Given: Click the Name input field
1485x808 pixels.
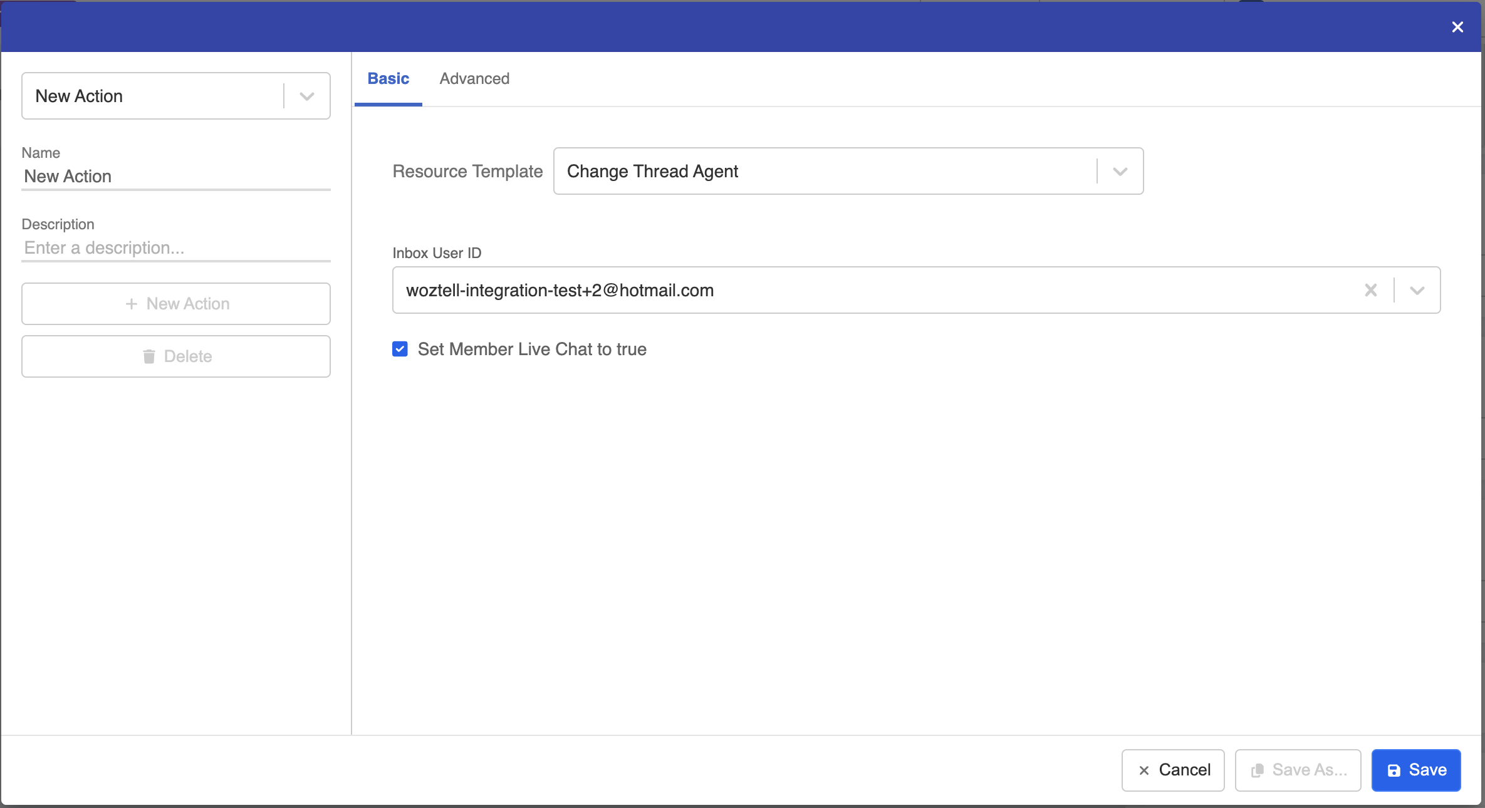Looking at the screenshot, I should pos(175,177).
